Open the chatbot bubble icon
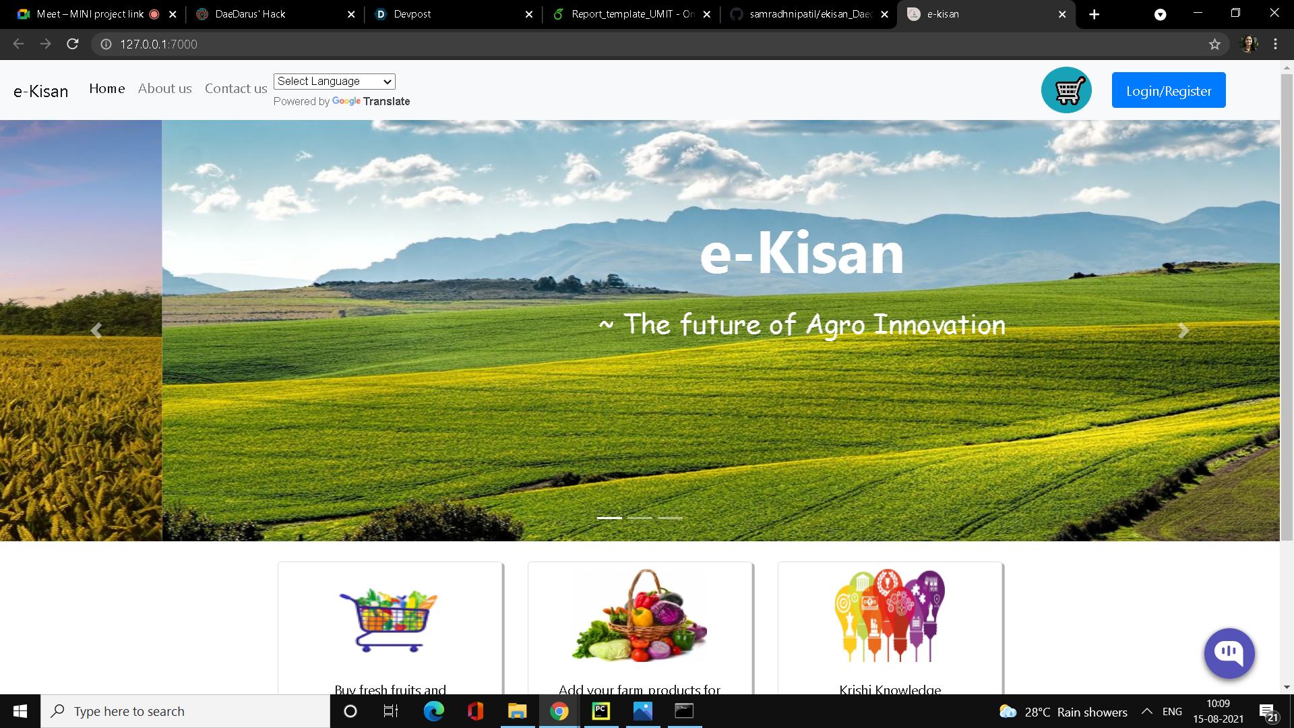 pos(1229,653)
